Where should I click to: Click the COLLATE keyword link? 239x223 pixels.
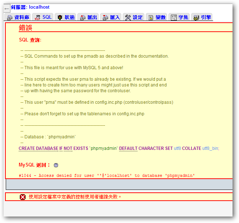[x=191, y=148]
